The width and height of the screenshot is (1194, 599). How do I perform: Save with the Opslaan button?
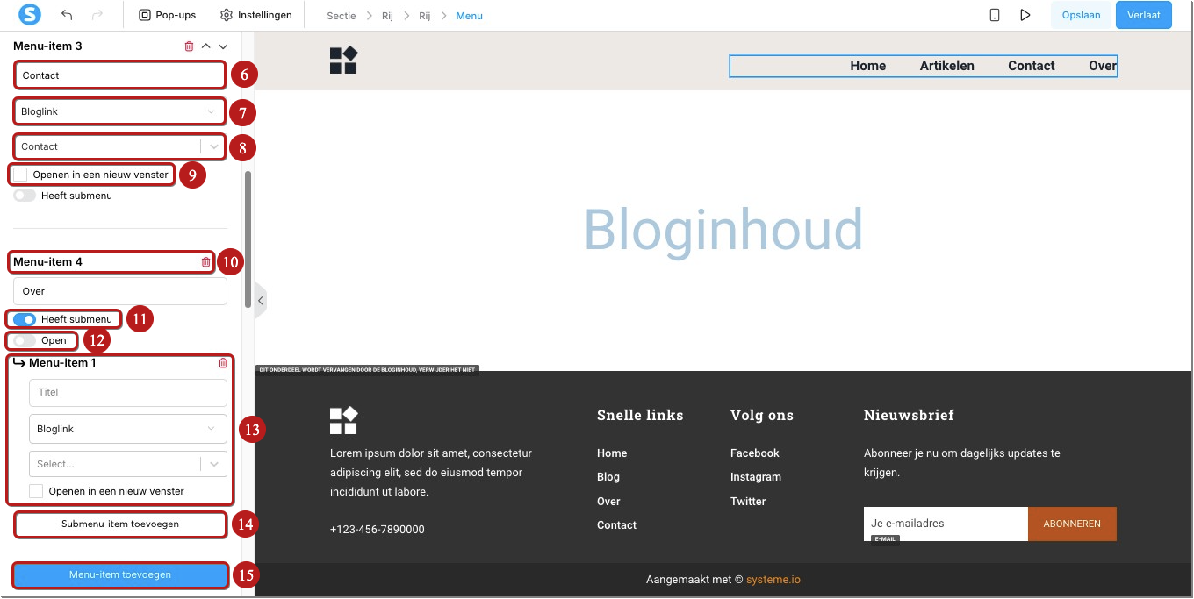tap(1081, 15)
